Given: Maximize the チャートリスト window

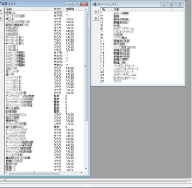Looking at the screenshot, I should click(172, 4).
